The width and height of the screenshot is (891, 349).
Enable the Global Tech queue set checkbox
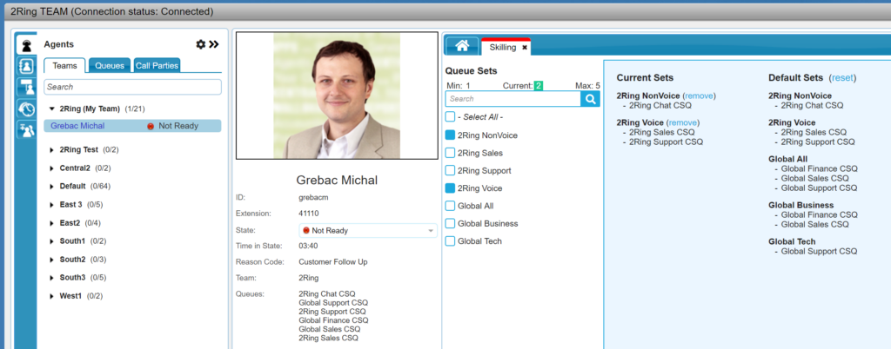[450, 241]
